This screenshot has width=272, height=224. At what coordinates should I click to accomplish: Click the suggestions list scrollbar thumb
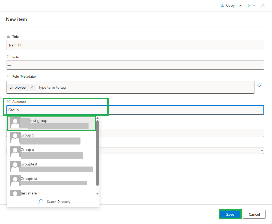(x=97, y=153)
